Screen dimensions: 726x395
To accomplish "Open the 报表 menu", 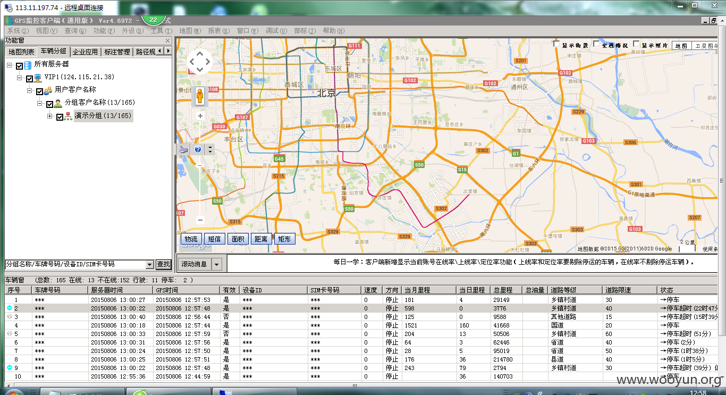I will pyautogui.click(x=218, y=31).
